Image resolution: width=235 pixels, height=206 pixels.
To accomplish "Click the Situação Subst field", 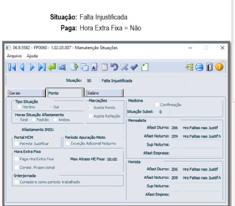I will [x=162, y=112].
